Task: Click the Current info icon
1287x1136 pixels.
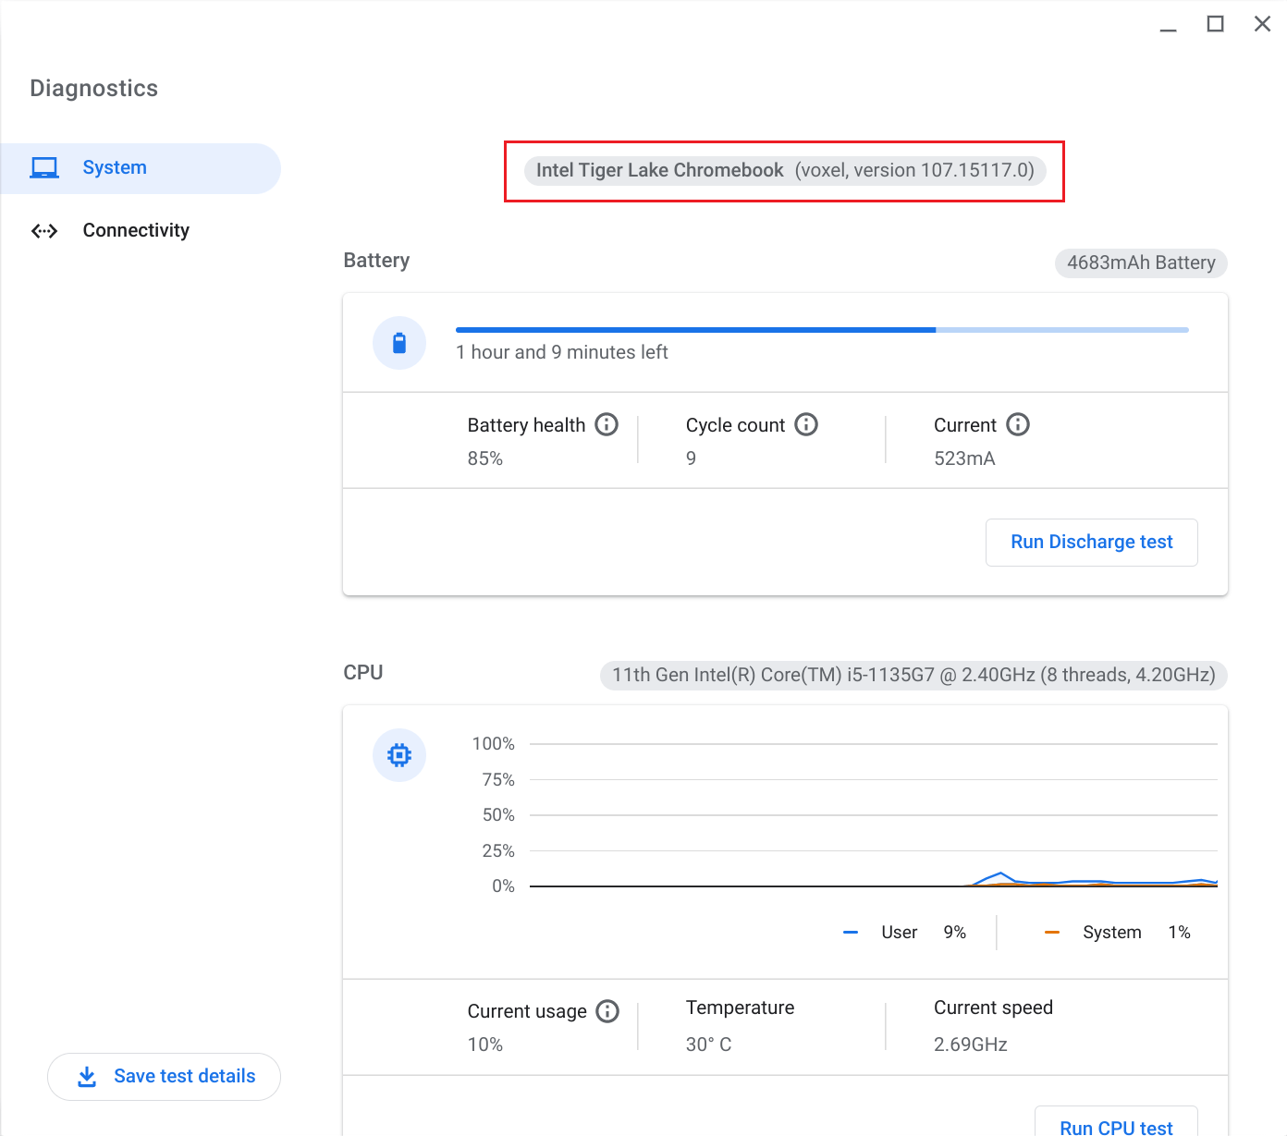Action: click(x=1018, y=424)
